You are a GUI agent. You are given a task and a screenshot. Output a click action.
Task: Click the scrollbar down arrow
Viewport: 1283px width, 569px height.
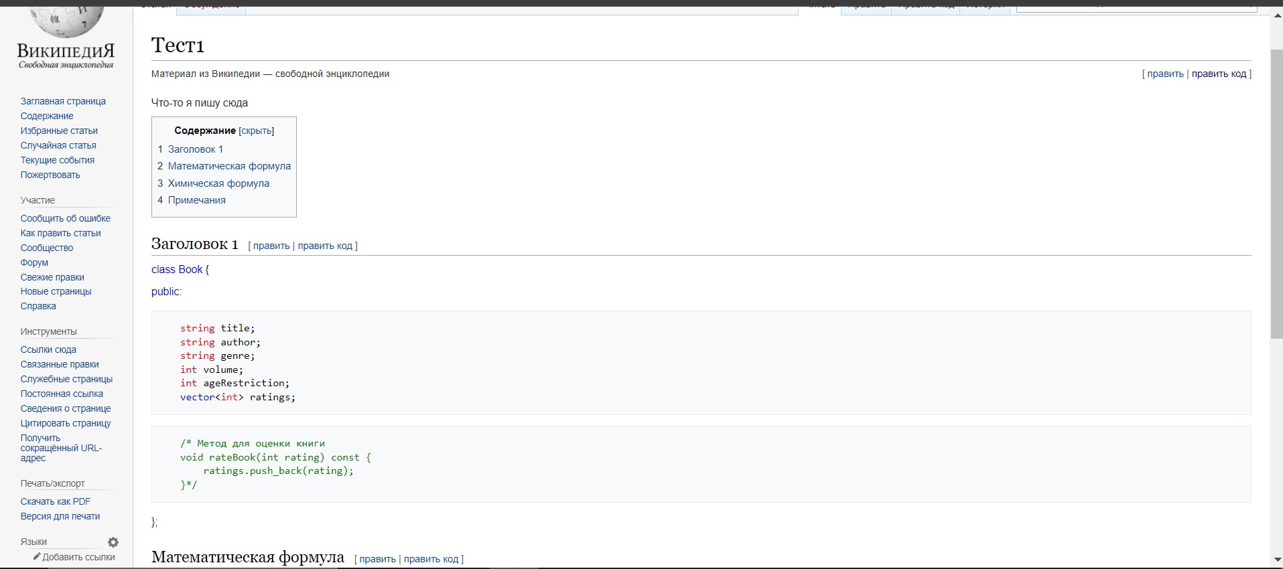coord(1276,560)
